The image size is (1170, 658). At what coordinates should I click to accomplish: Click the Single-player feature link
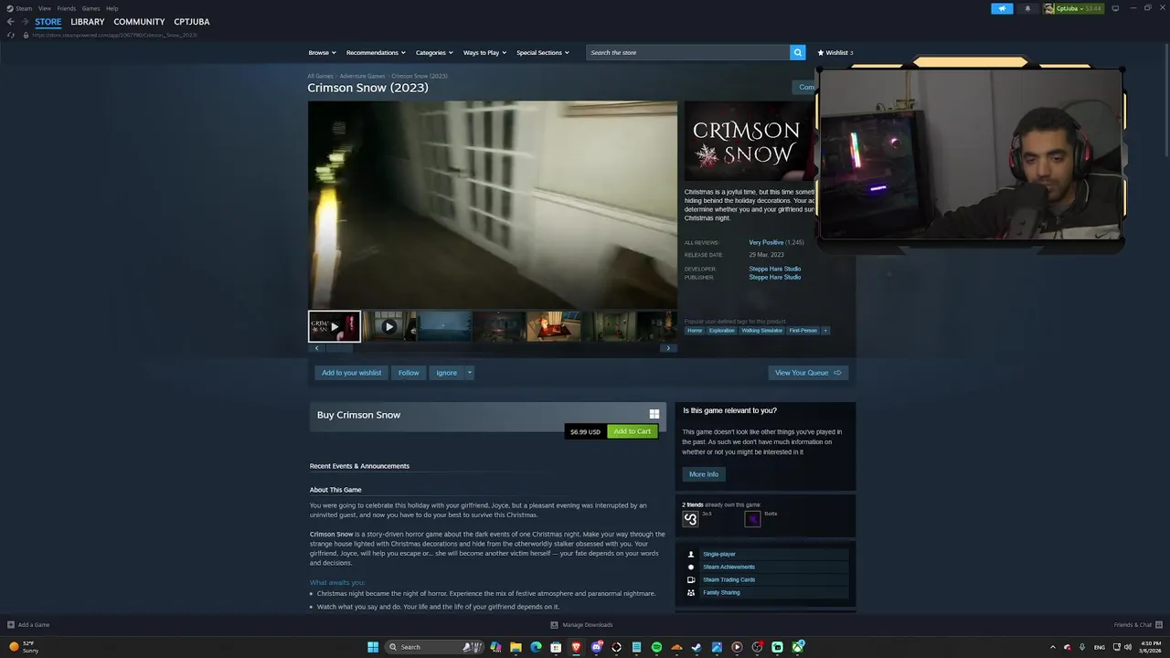coord(719,554)
